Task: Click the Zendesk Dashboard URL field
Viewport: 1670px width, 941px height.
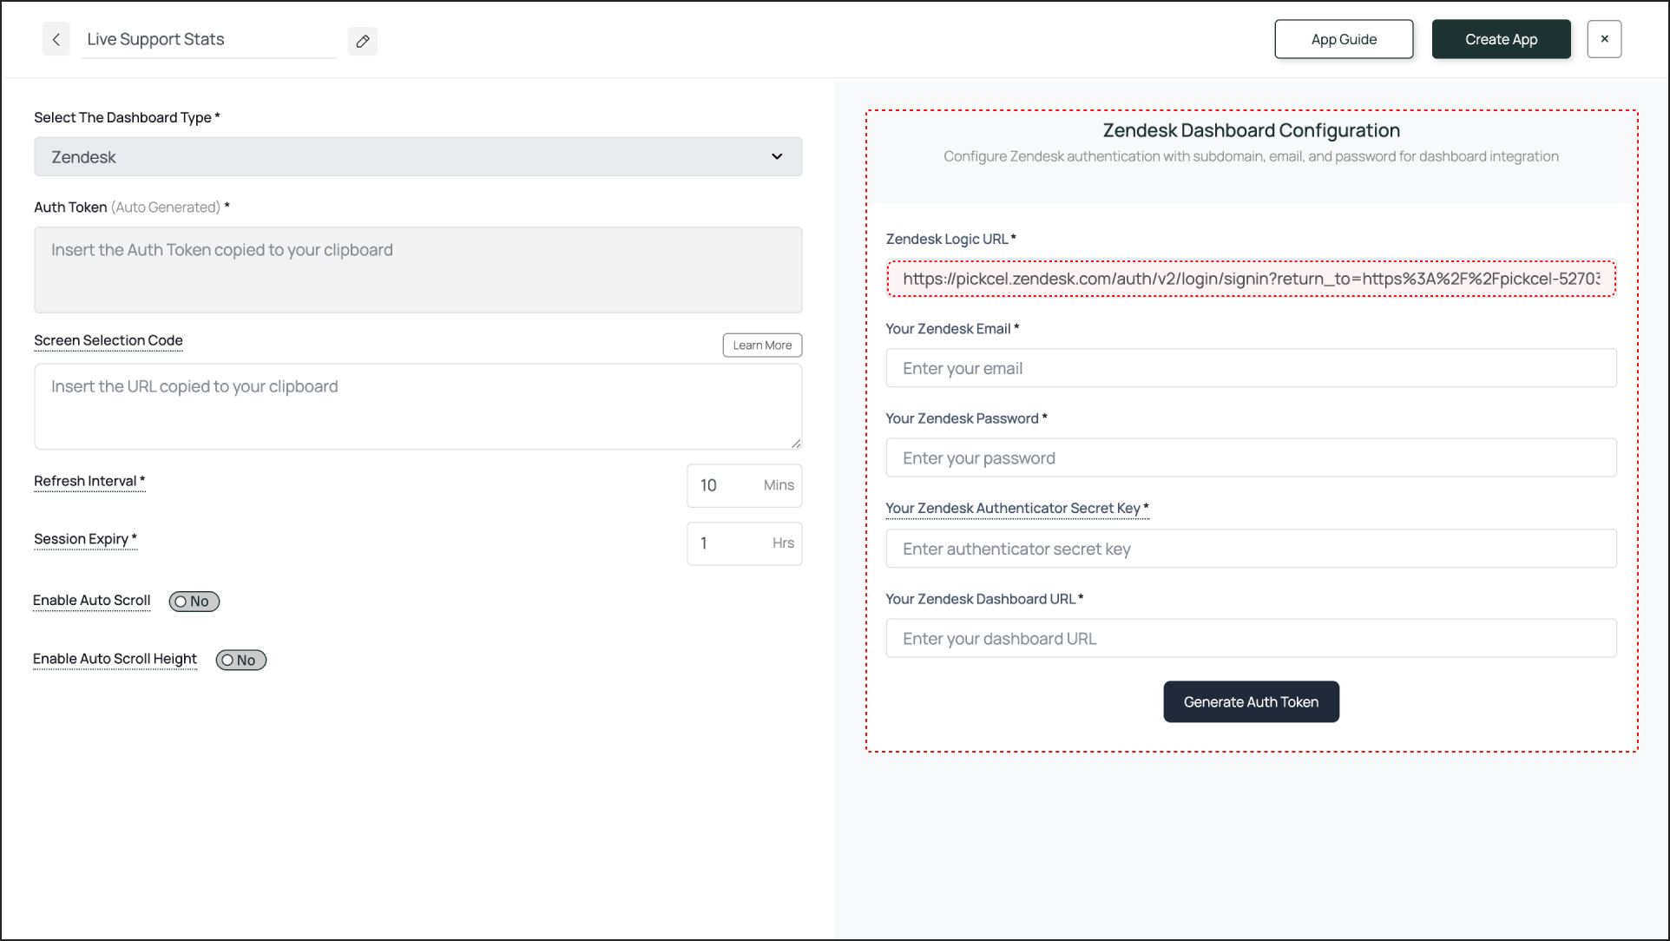Action: click(1251, 639)
